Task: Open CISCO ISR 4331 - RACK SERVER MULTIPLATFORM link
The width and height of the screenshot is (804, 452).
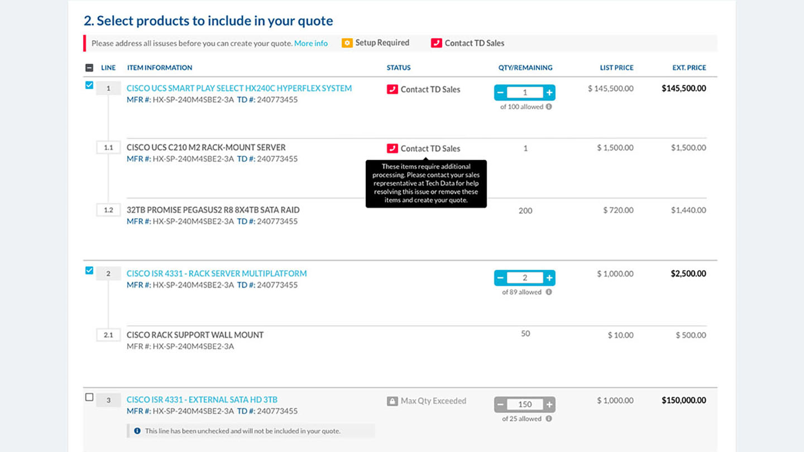Action: [x=217, y=273]
